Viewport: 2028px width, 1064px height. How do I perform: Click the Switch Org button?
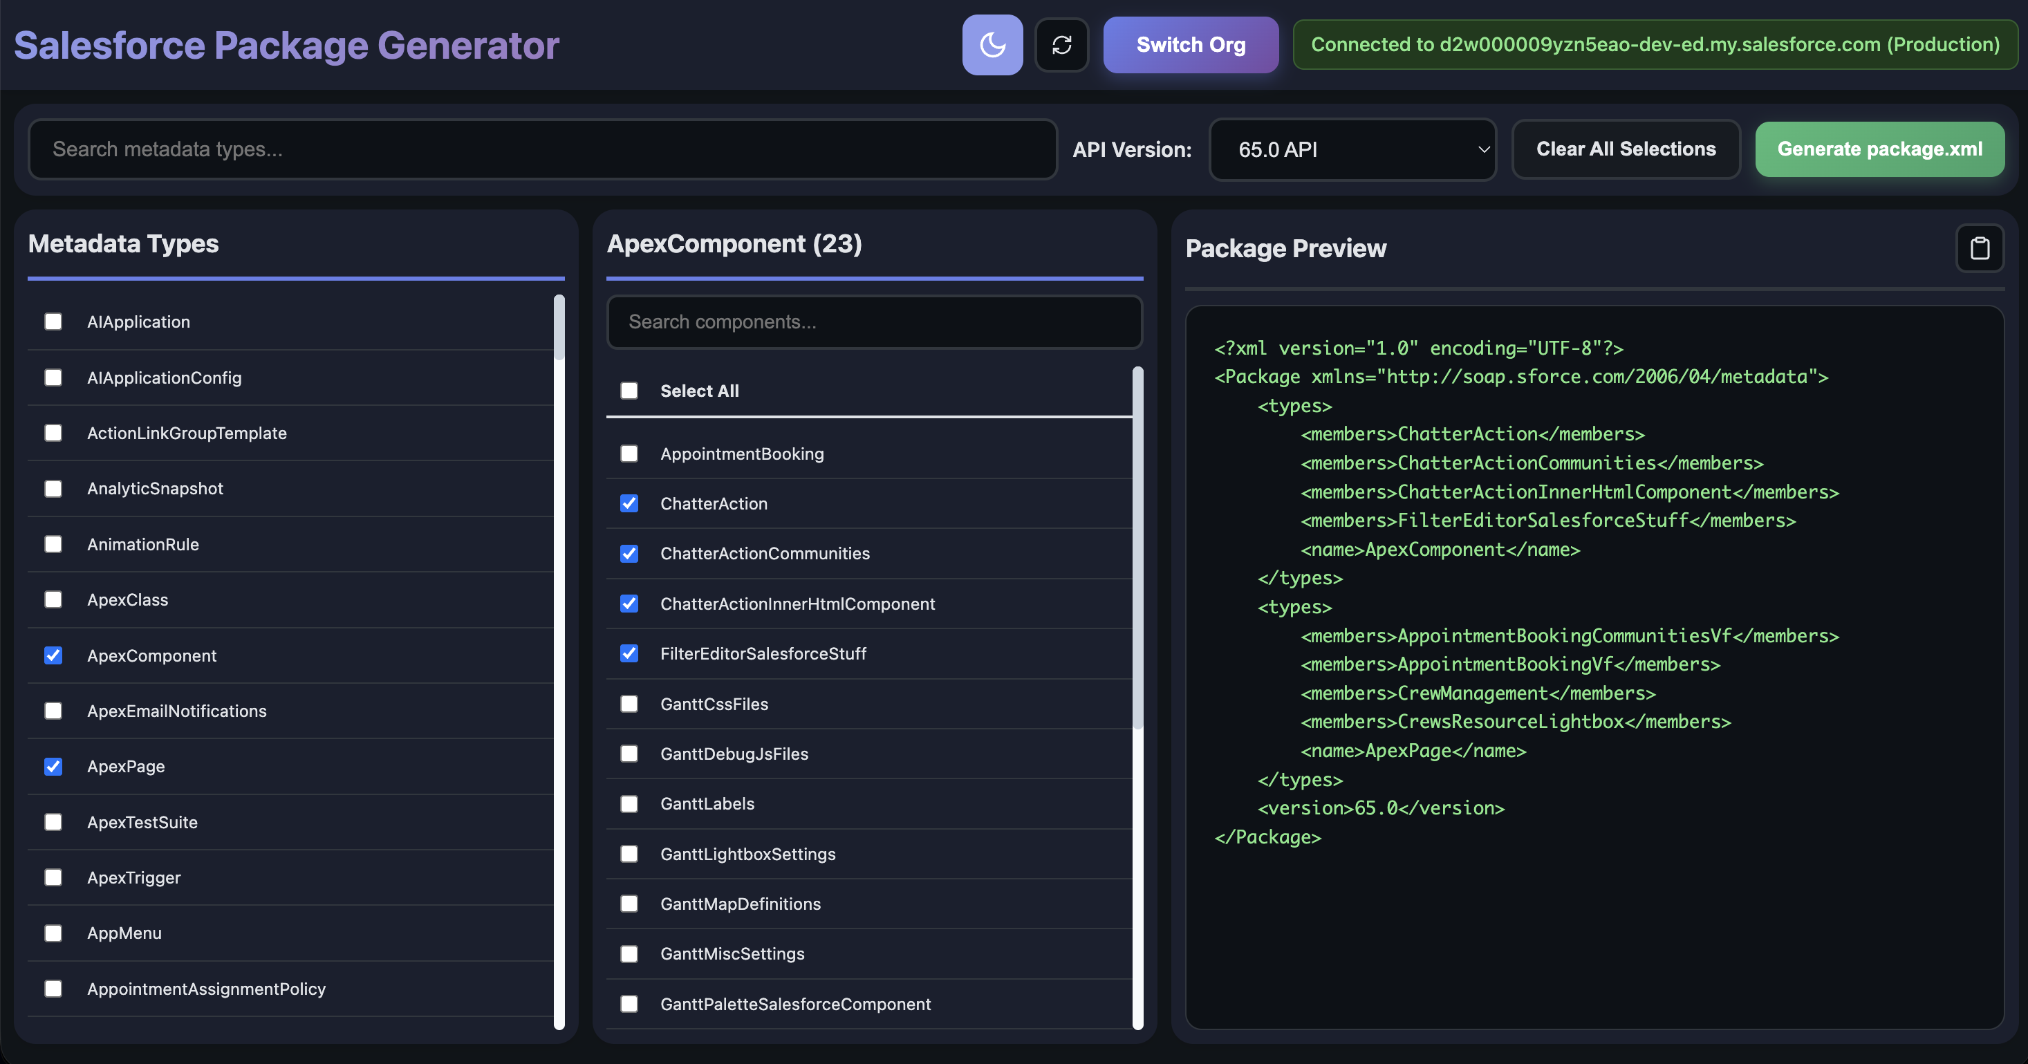point(1191,45)
